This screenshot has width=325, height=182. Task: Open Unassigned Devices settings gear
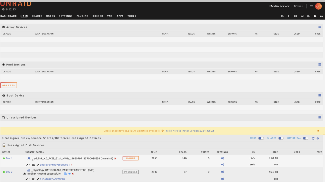click(318, 138)
